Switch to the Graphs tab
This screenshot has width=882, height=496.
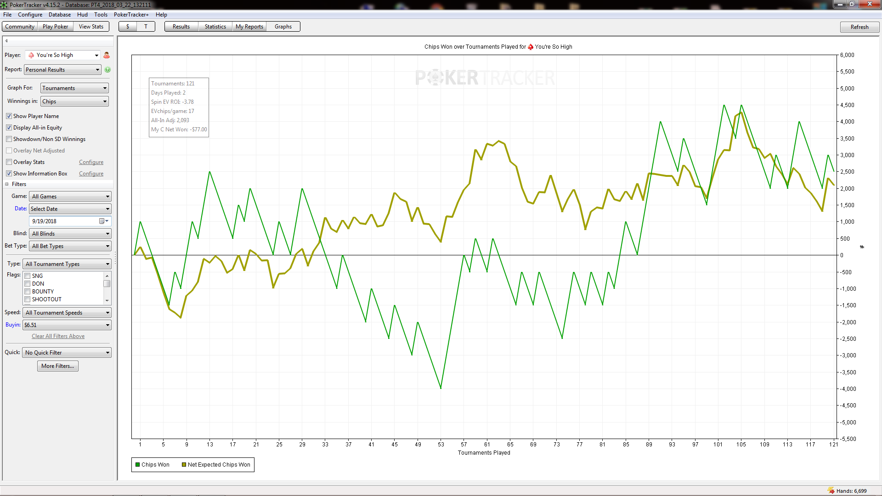pyautogui.click(x=283, y=27)
